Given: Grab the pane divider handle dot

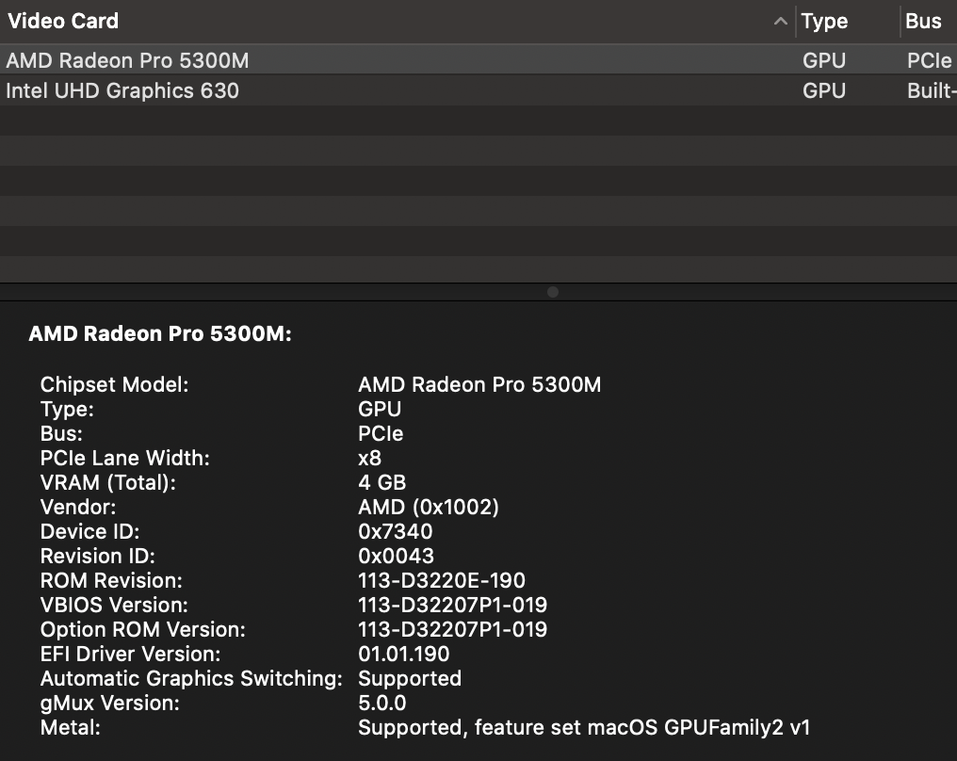Looking at the screenshot, I should tap(553, 292).
